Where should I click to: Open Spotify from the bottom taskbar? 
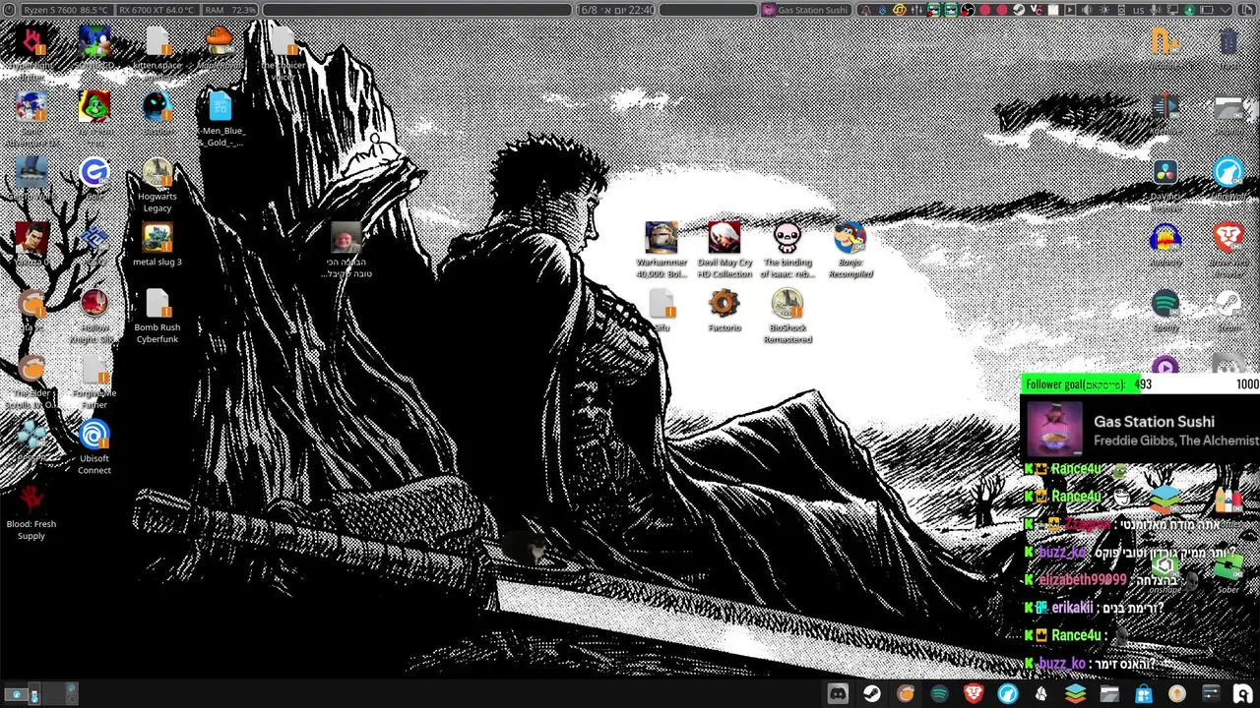click(x=939, y=694)
